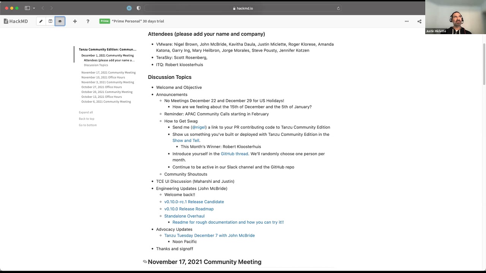Open the @nigel mention link
Viewport: 486px width, 273px height.
pyautogui.click(x=199, y=127)
